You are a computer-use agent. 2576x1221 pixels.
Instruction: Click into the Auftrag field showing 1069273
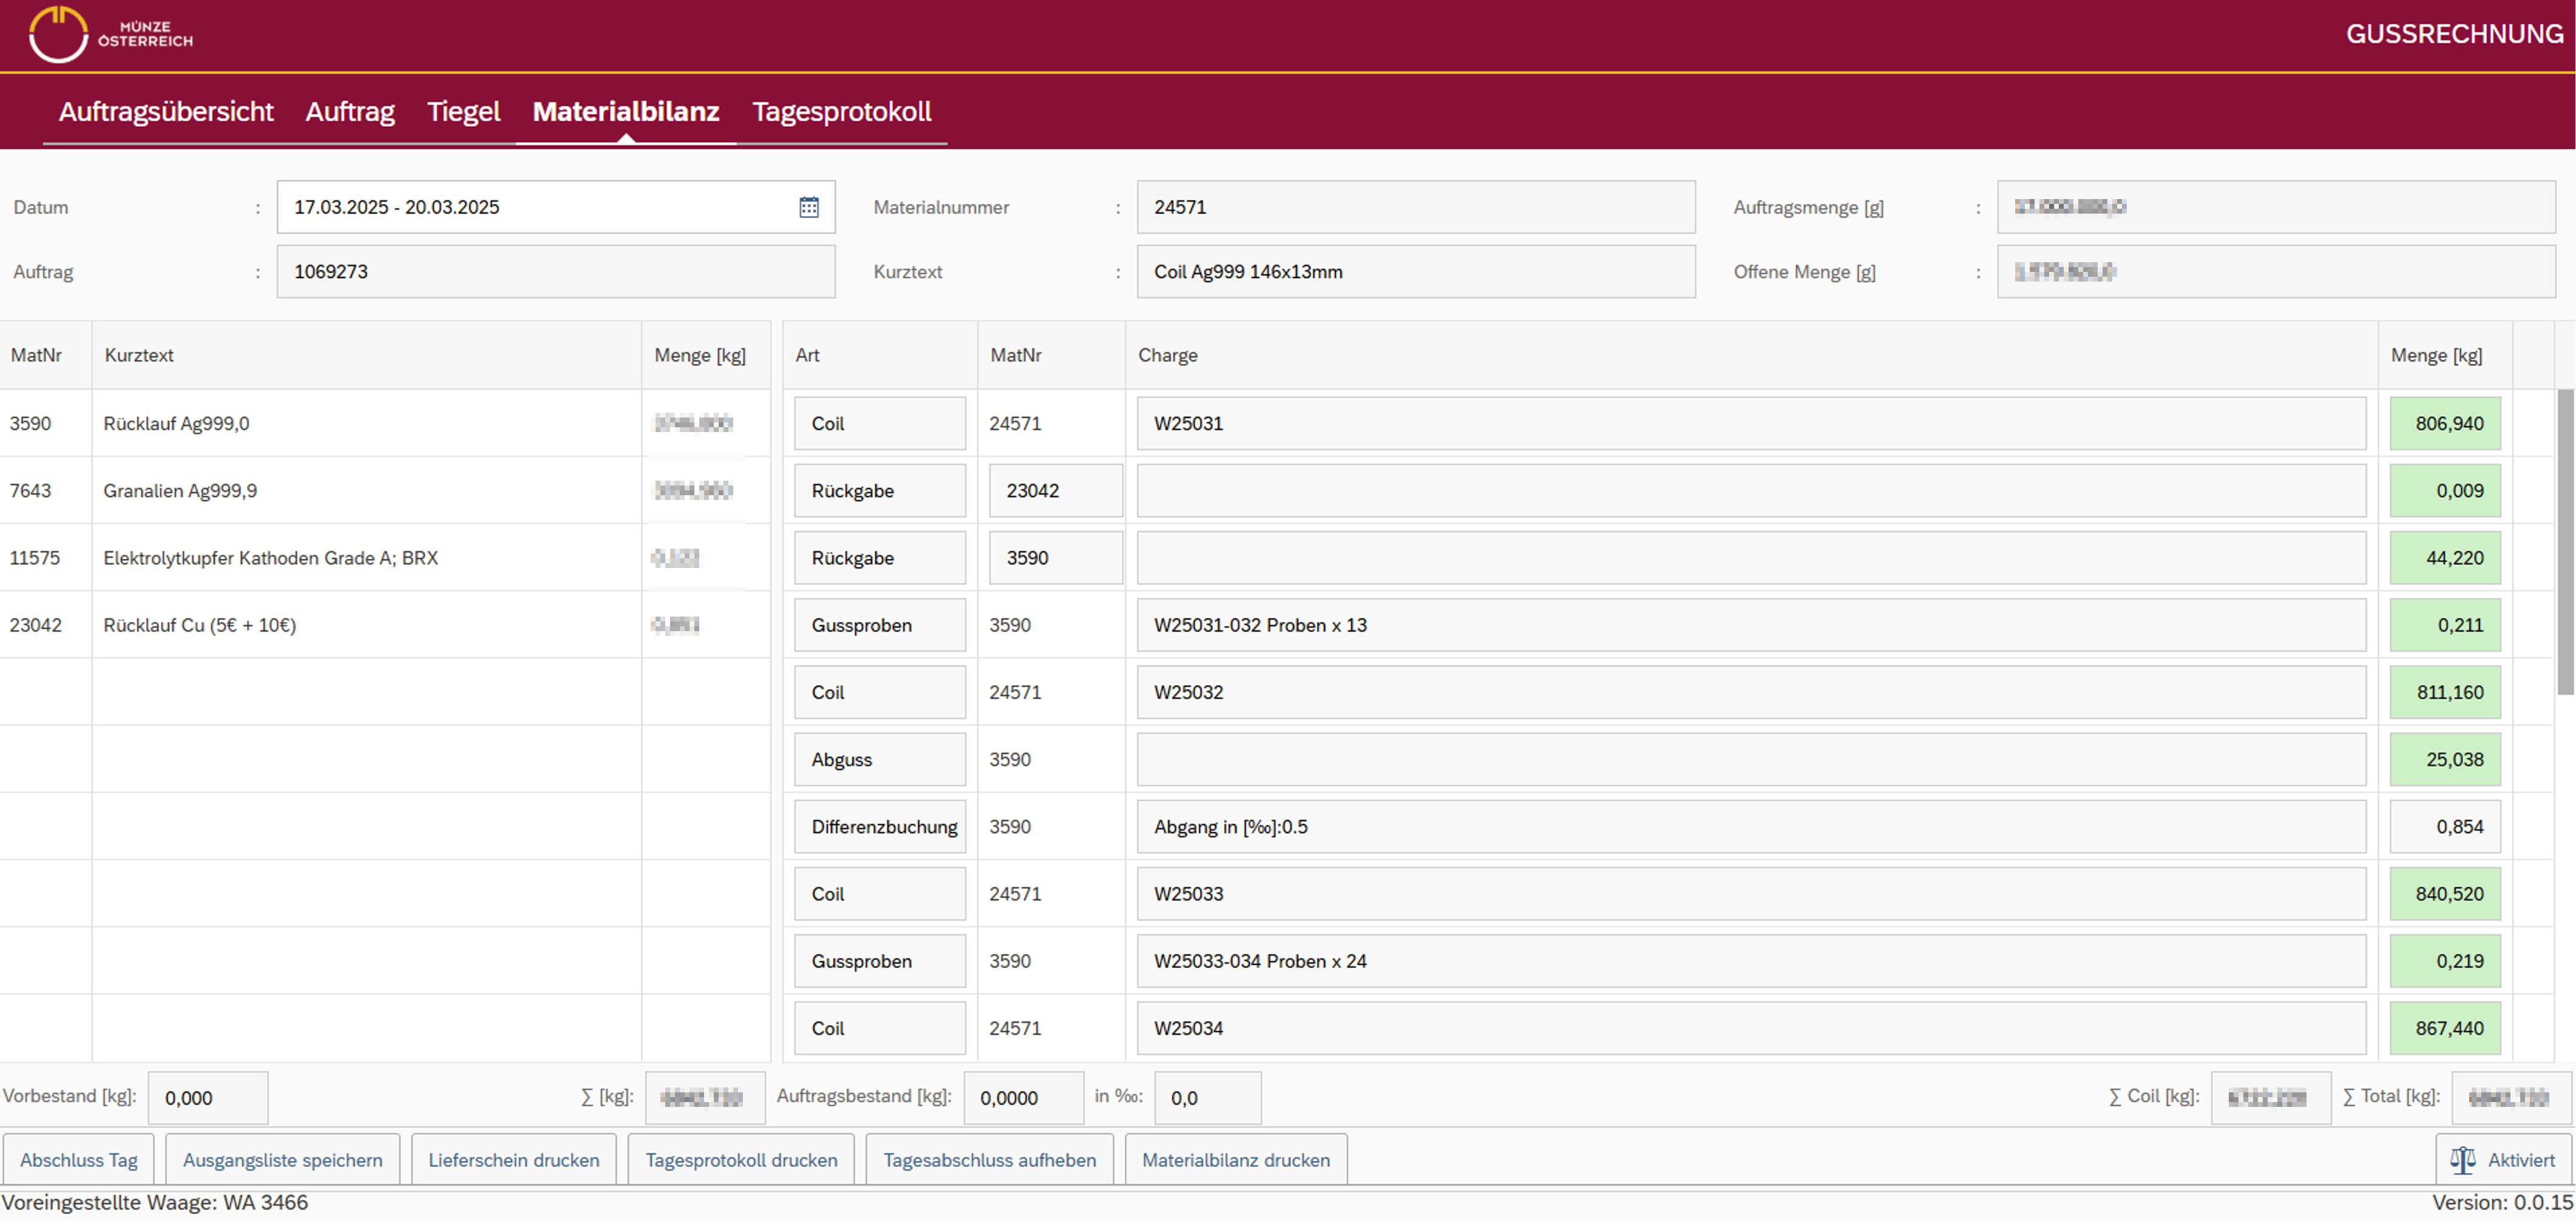(x=555, y=271)
